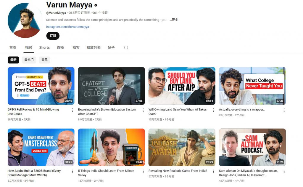The image size is (303, 187).
Task: Click the 38:40 duration badge
Action: pyautogui.click(x=68, y=101)
